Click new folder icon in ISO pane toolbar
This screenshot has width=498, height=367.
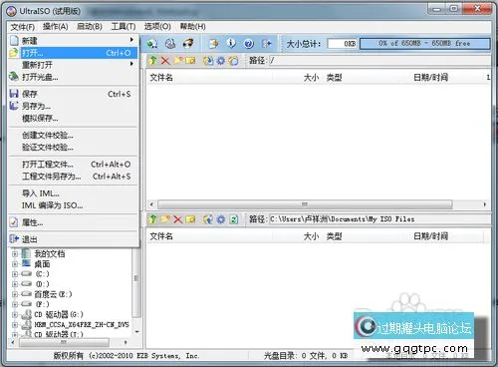[178, 60]
